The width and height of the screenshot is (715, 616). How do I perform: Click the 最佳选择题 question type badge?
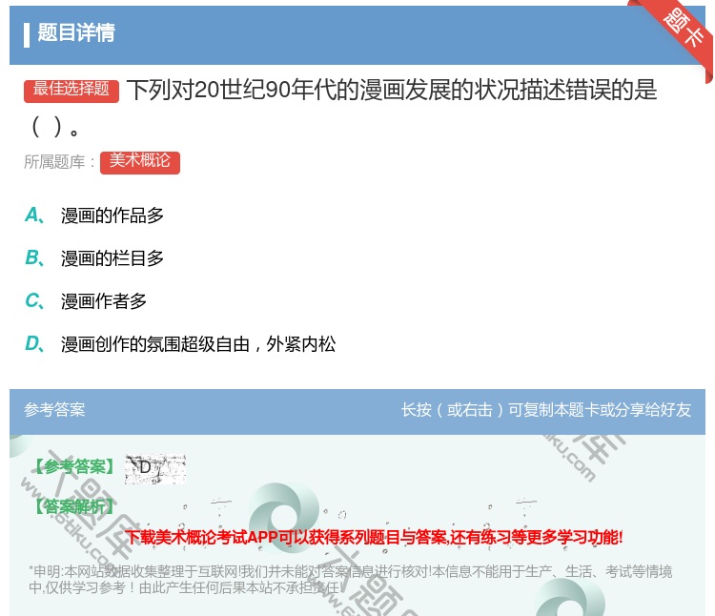click(x=71, y=91)
